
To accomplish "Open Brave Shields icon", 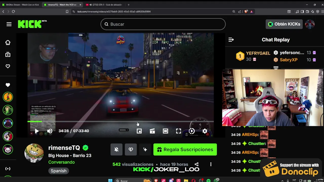I will [246, 12].
